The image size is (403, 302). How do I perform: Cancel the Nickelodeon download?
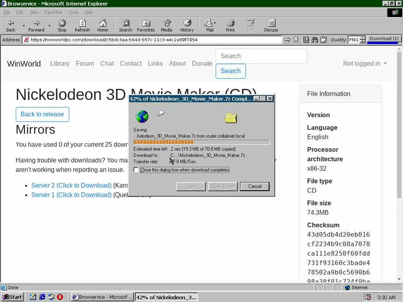tap(255, 186)
